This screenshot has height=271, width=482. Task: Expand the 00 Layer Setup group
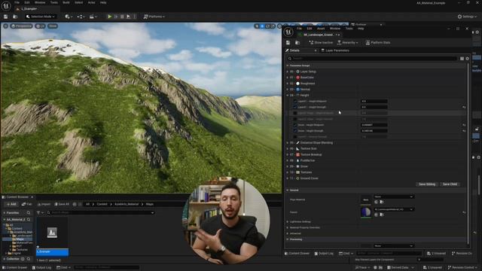(288, 72)
